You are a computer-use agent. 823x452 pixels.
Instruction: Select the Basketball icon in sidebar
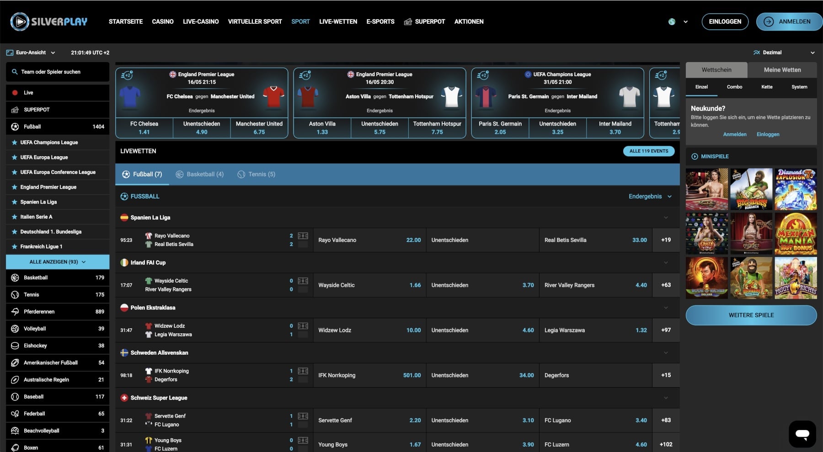[15, 278]
